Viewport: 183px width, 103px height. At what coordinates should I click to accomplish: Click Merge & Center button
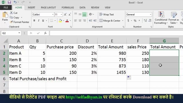[110, 21]
